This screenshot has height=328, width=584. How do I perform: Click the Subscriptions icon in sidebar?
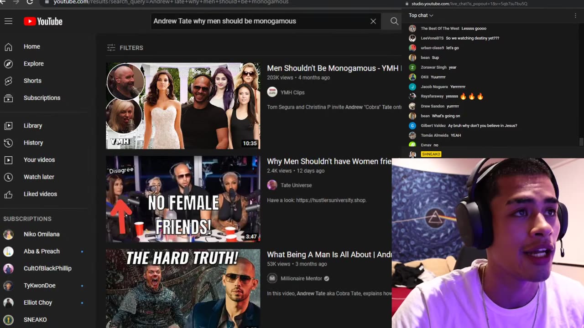pyautogui.click(x=8, y=98)
